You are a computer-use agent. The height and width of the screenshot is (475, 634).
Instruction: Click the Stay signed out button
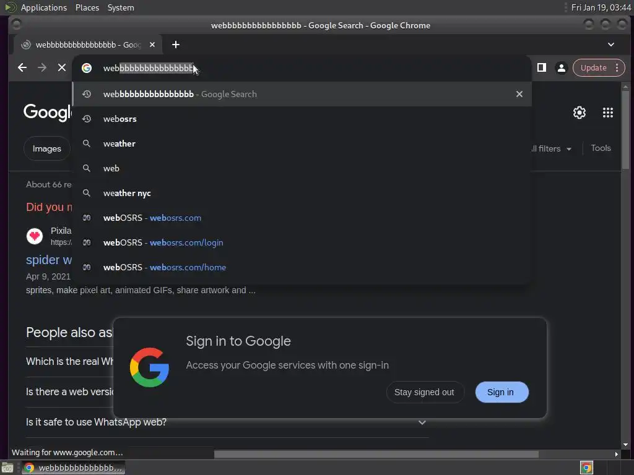(424, 392)
